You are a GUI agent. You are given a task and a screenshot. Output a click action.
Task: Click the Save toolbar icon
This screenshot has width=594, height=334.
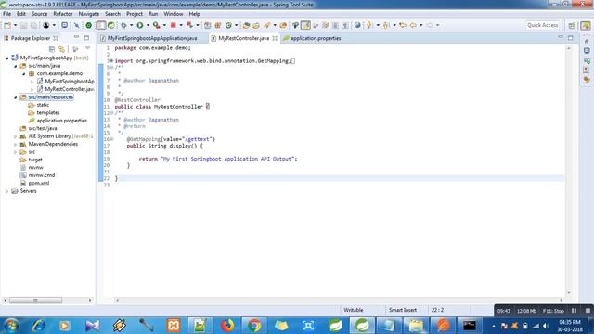click(23, 25)
